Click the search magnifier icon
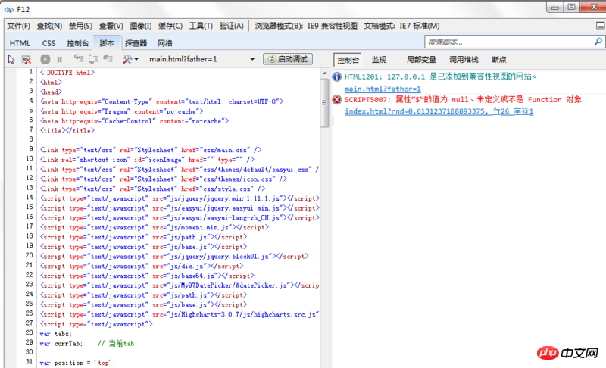Viewport: 606px width, 368px height. [598, 42]
